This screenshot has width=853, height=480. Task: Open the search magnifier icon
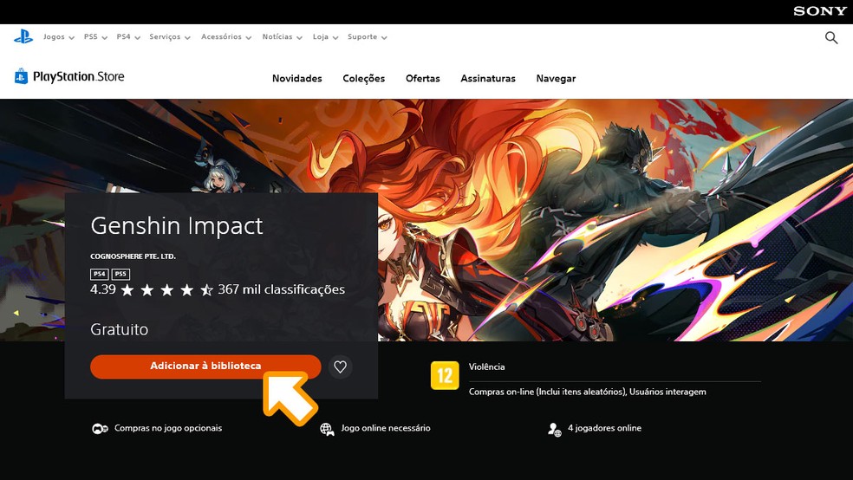pos(831,37)
